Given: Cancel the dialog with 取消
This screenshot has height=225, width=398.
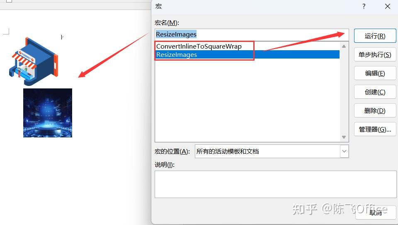Looking at the screenshot, I should point(376,212).
